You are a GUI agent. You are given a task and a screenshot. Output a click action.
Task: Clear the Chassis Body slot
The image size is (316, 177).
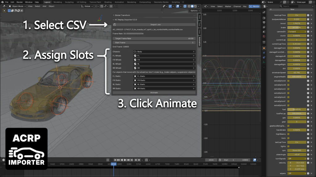coord(194,52)
